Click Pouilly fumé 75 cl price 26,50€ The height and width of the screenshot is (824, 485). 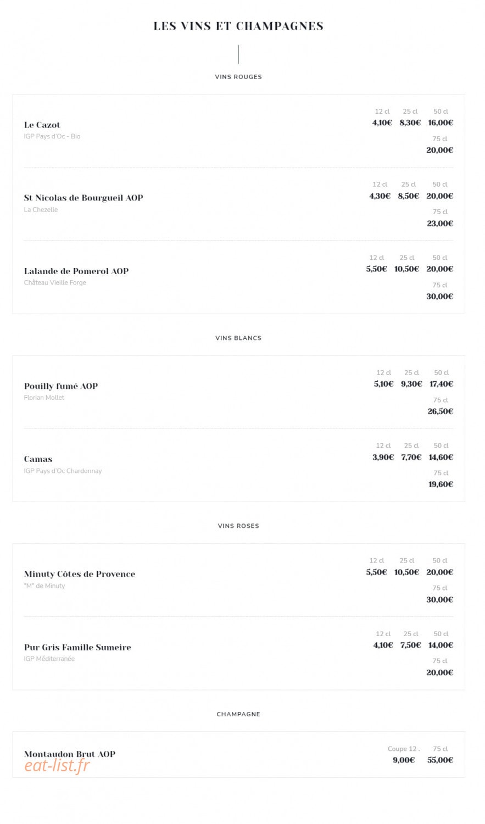pyautogui.click(x=441, y=411)
